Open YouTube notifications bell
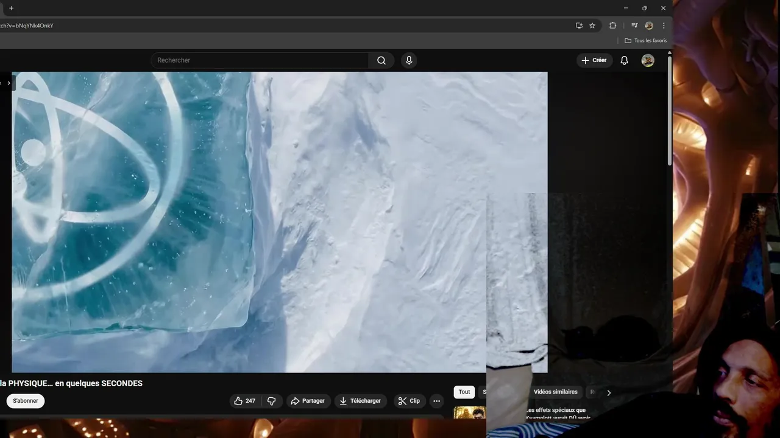This screenshot has width=780, height=438. pos(624,60)
